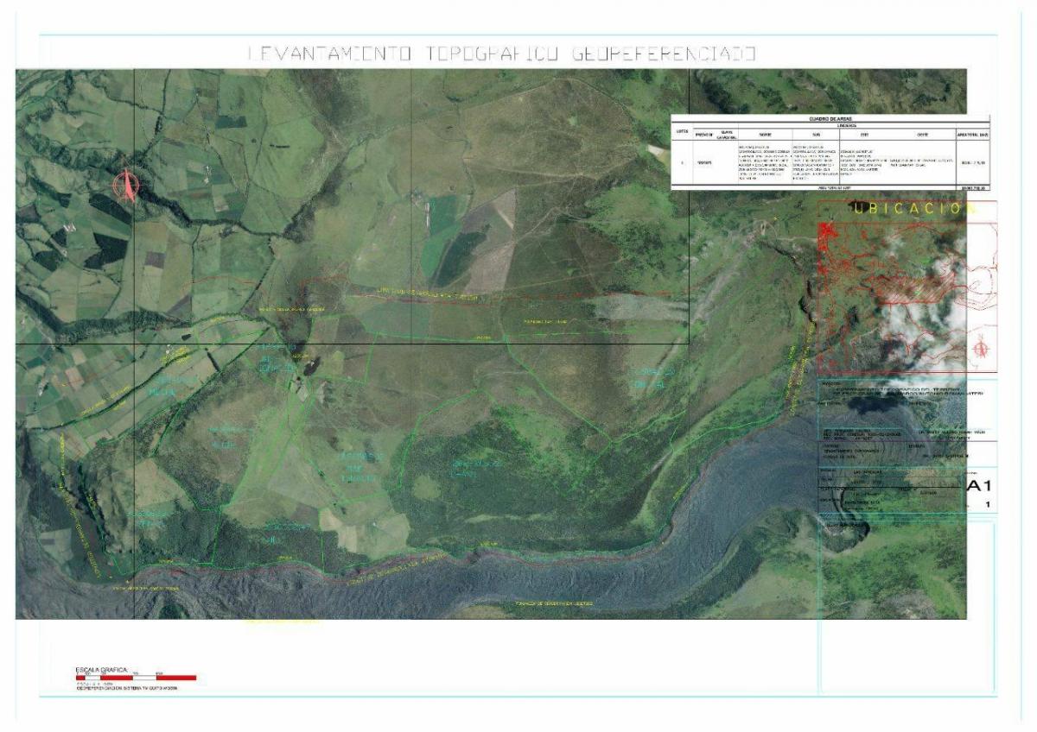Image resolution: width=1037 pixels, height=732 pixels.
Task: Click the red north arrow compass symbol
Action: click(x=126, y=186)
